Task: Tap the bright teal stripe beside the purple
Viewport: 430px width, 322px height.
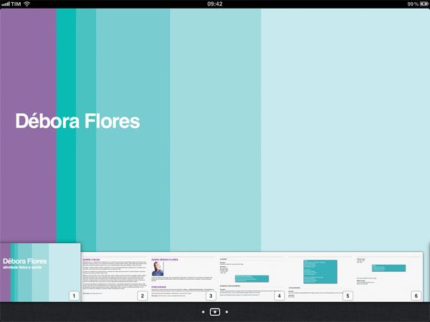Action: pyautogui.click(x=66, y=179)
